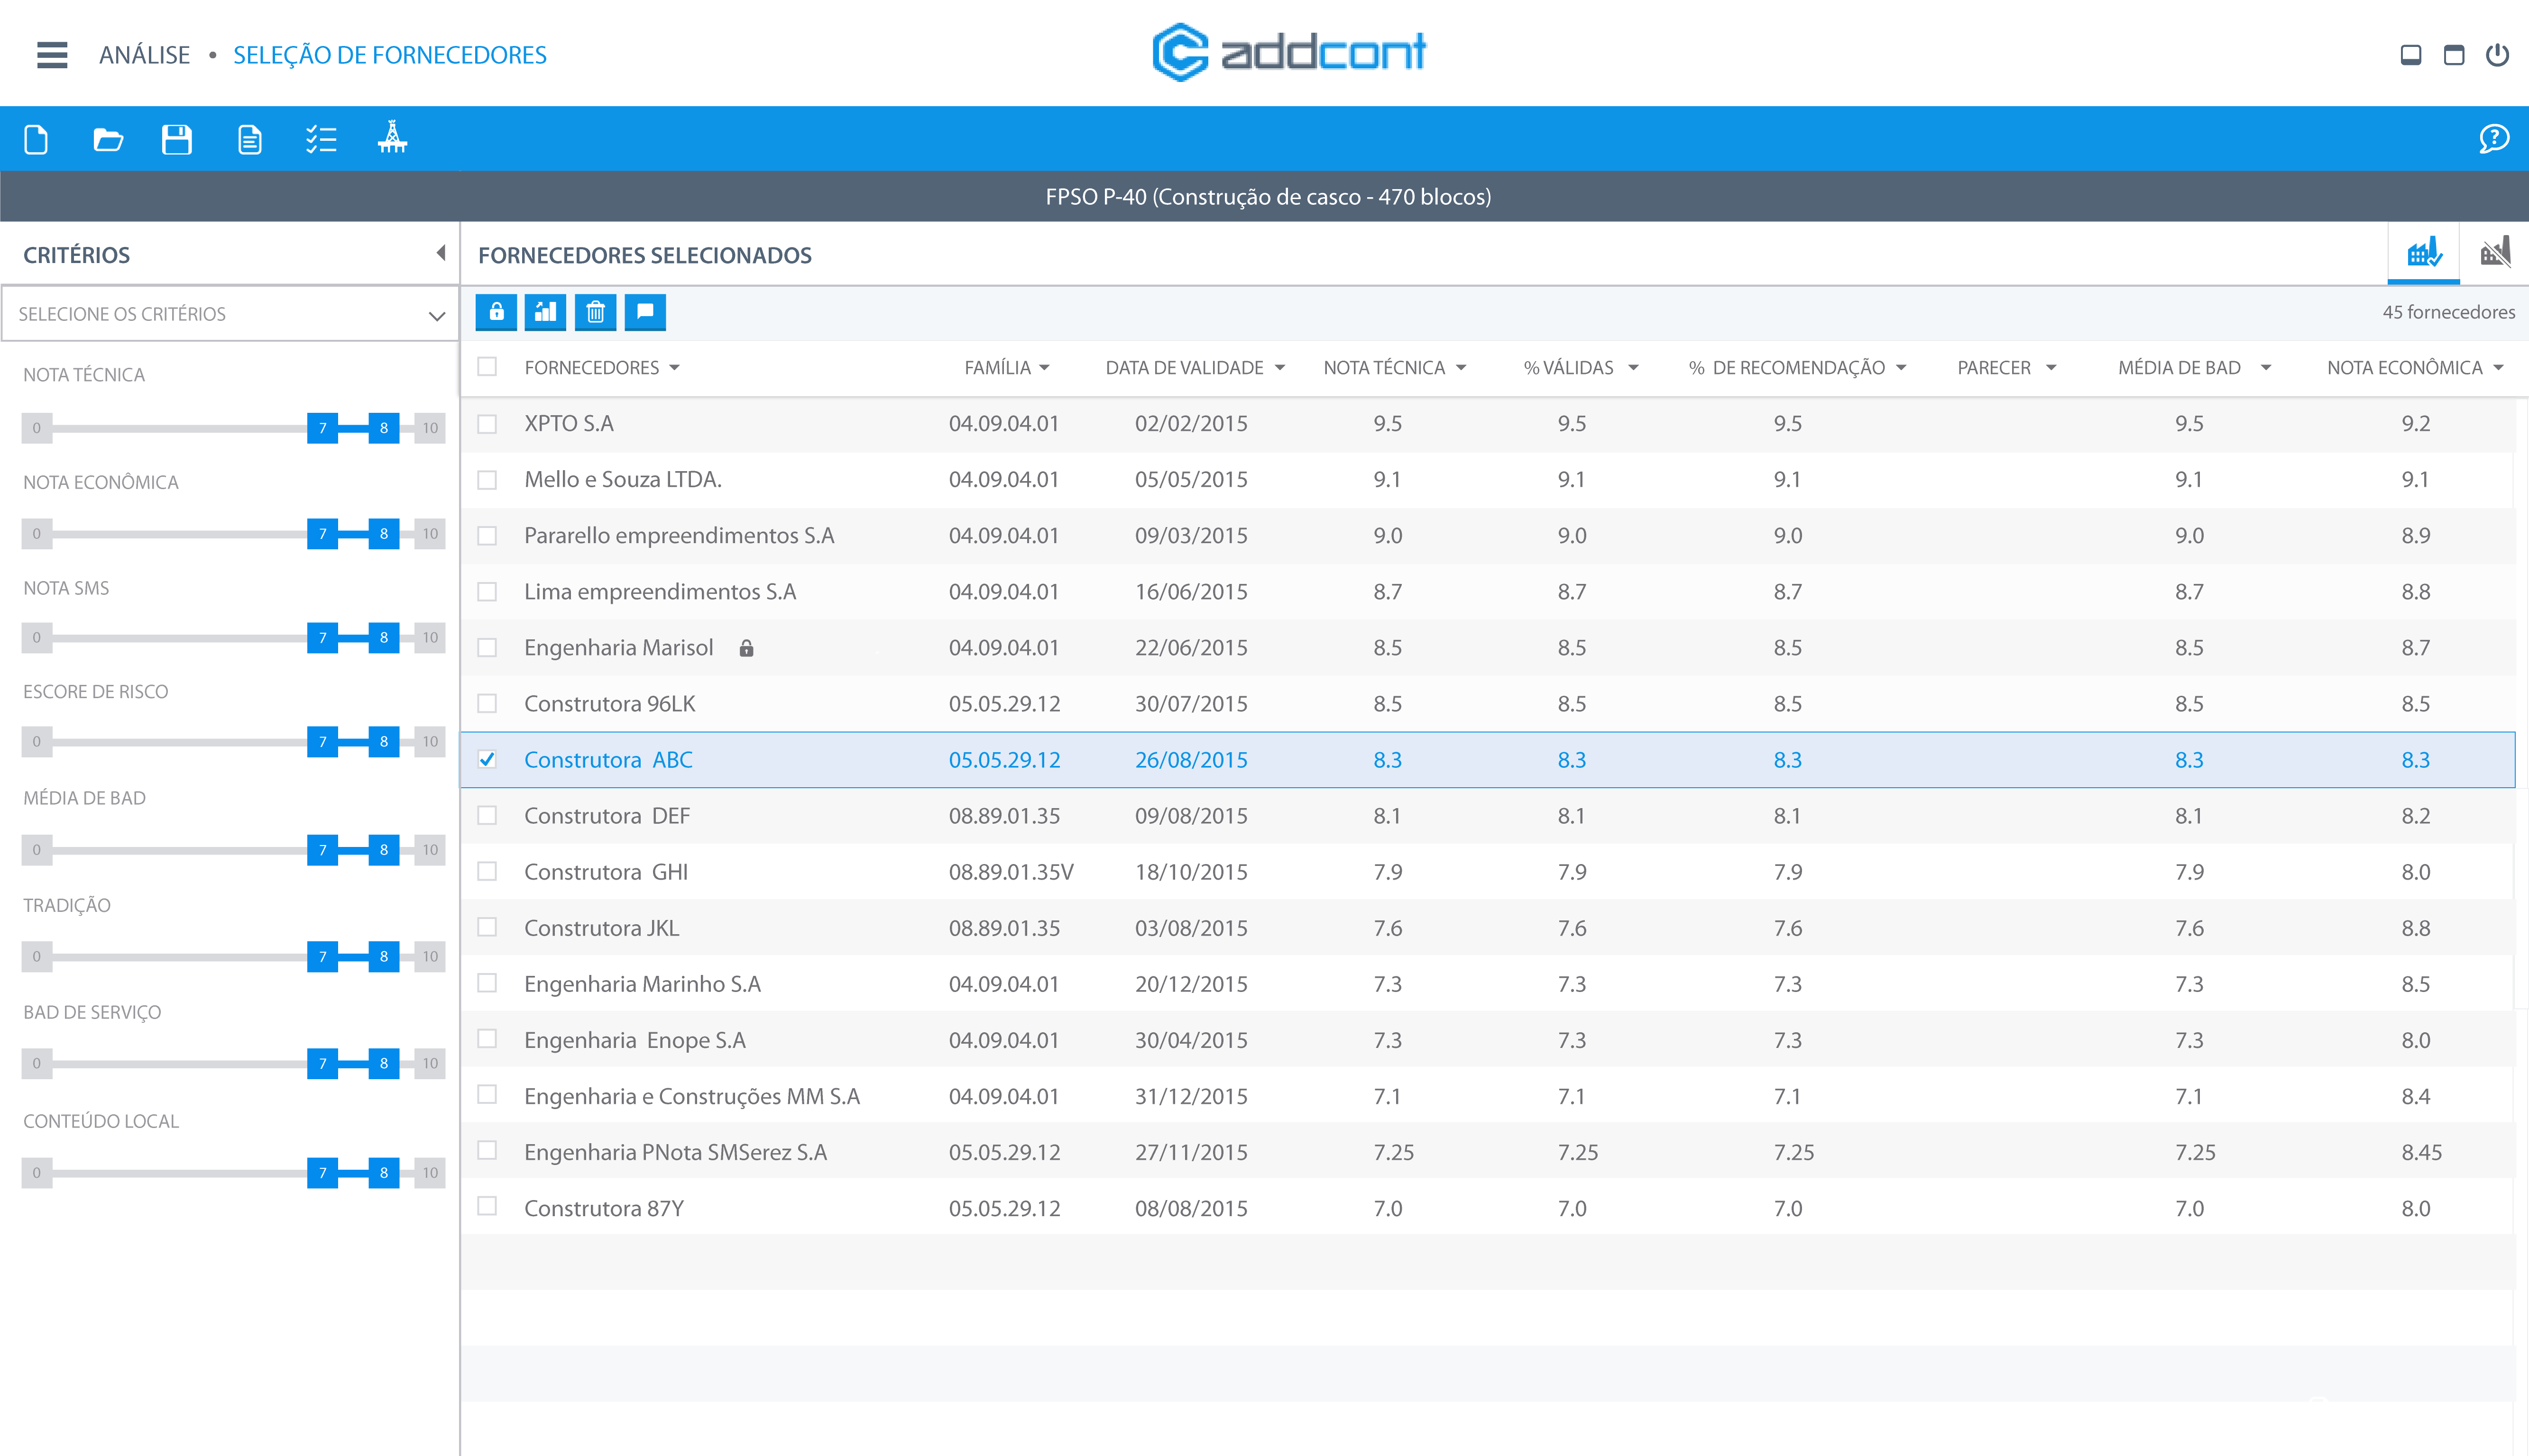The image size is (2529, 1456).
Task: Collapse the Critérios panel arrow
Action: (440, 253)
